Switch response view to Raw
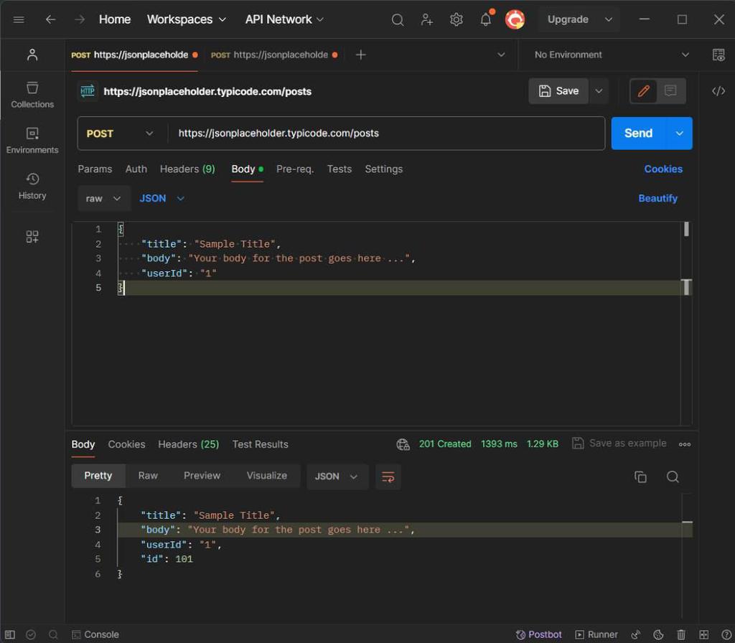This screenshot has height=643, width=735. click(148, 476)
